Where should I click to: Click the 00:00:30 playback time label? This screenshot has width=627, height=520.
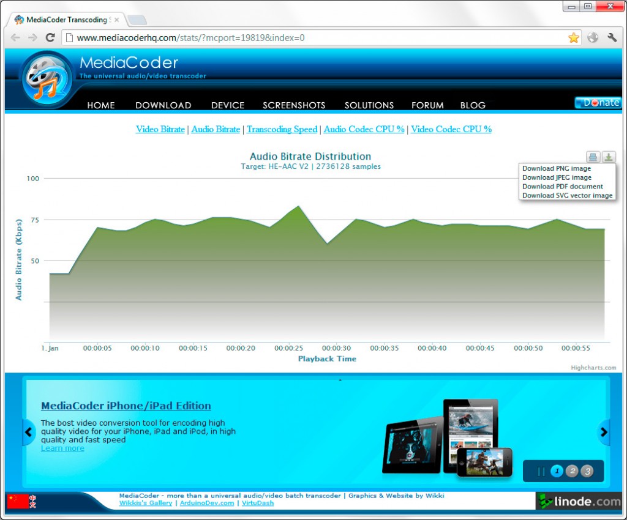[336, 348]
